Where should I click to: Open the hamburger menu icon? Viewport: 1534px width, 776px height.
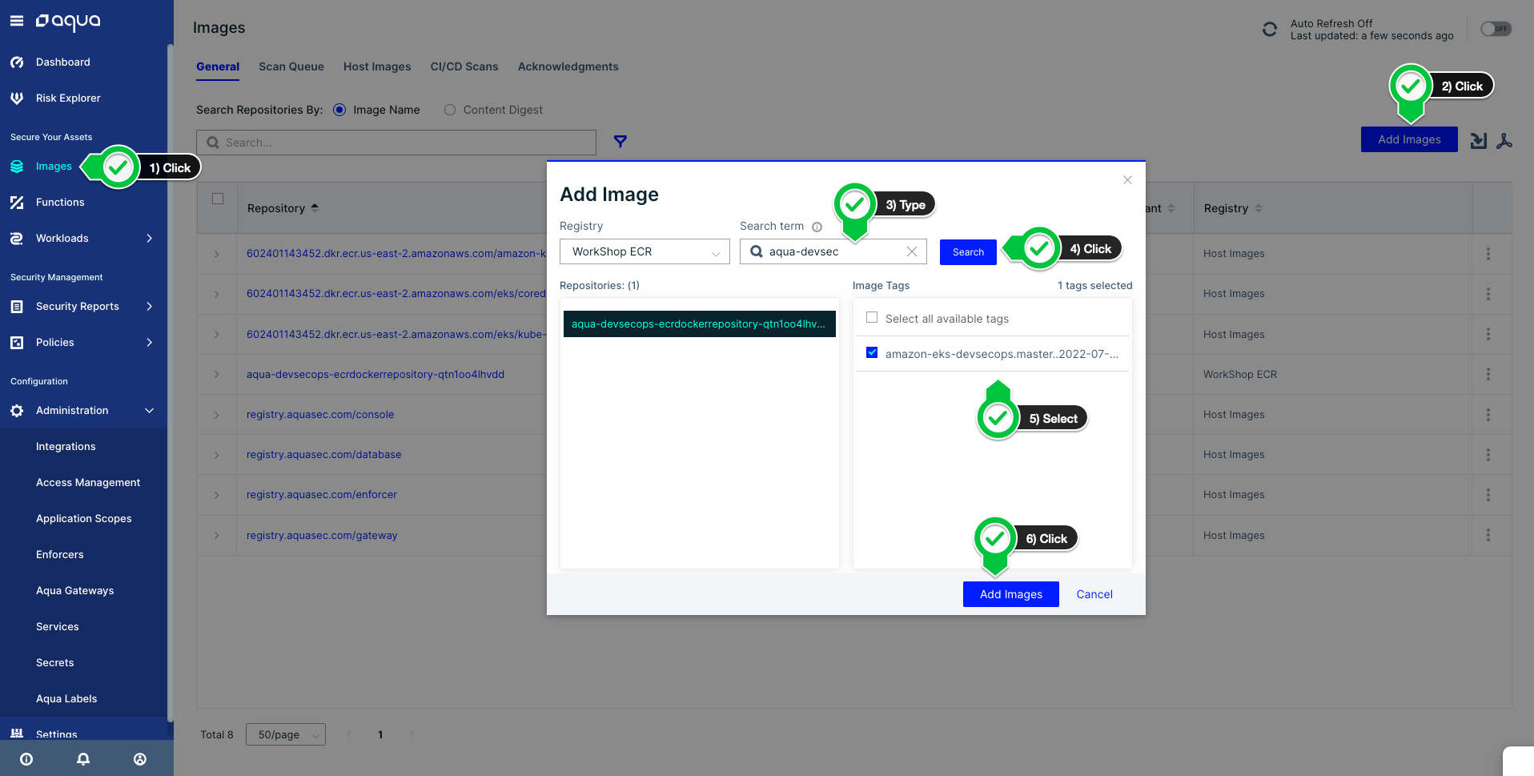(17, 21)
